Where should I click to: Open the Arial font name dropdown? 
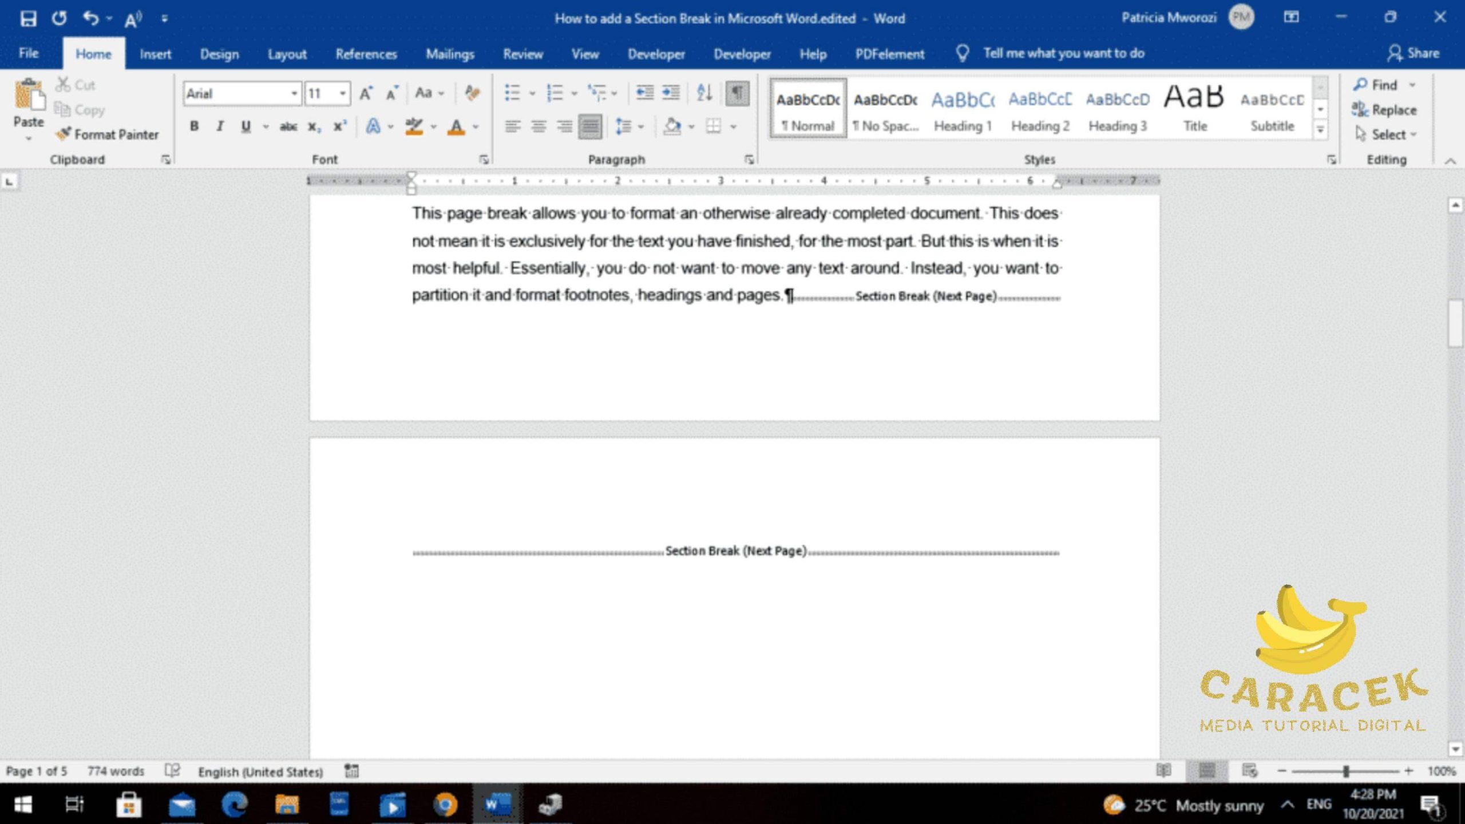tap(294, 93)
